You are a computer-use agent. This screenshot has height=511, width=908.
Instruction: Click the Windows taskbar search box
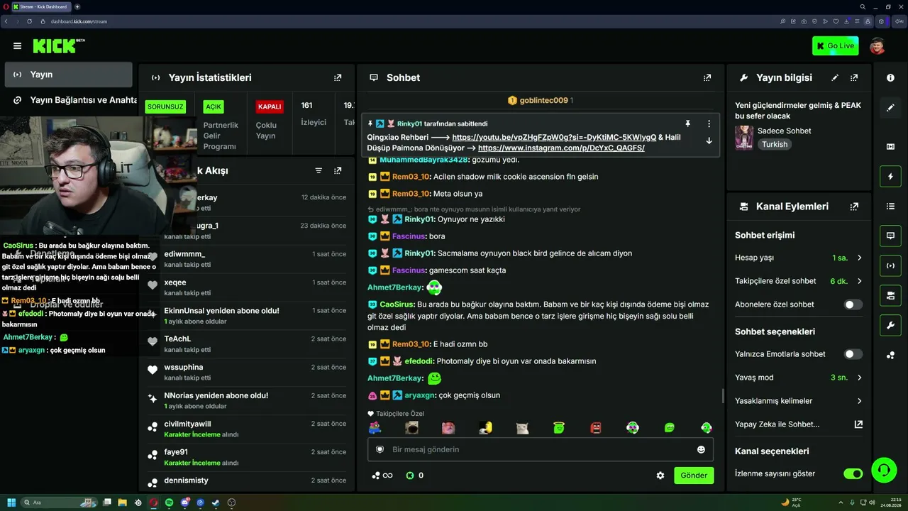click(60, 502)
